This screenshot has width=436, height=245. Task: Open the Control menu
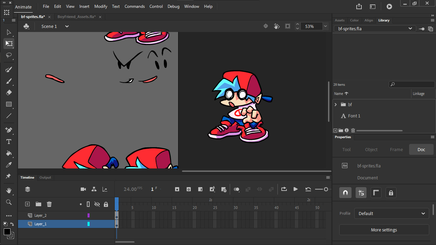[x=156, y=6]
